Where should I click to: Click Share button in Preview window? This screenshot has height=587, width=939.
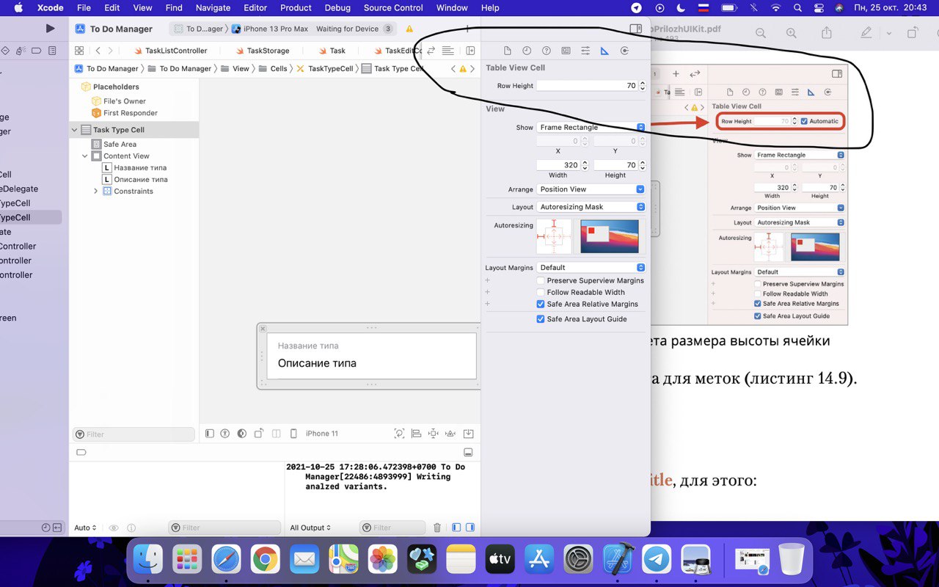(x=827, y=33)
